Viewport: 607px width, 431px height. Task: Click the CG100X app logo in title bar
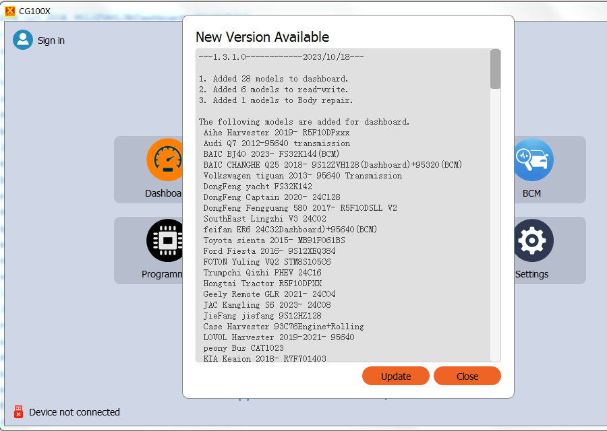tap(10, 11)
